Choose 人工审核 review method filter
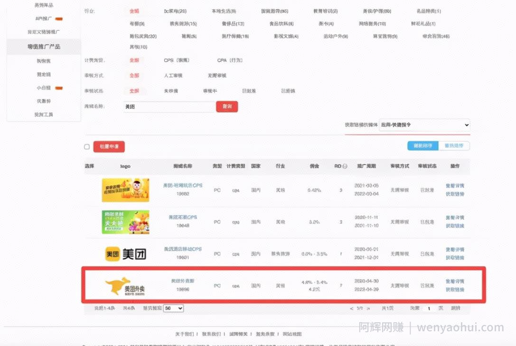 click(173, 75)
